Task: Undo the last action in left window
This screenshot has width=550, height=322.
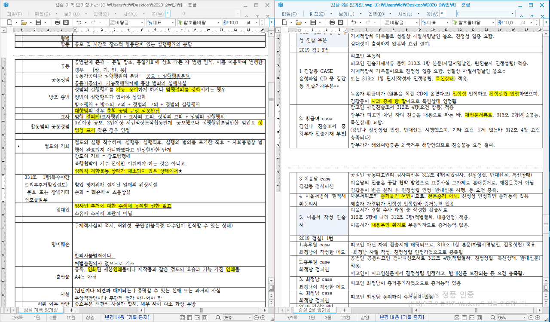Action: click(x=79, y=22)
